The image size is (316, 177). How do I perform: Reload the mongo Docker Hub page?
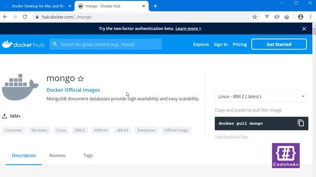tap(25, 17)
